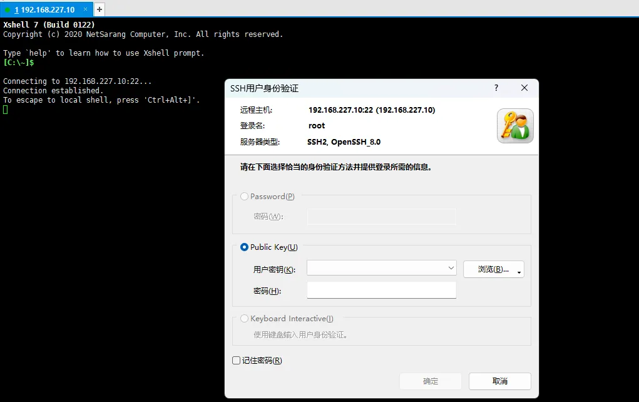Select the 192.168.227.10 session tab
This screenshot has width=639, height=402.
coord(45,9)
